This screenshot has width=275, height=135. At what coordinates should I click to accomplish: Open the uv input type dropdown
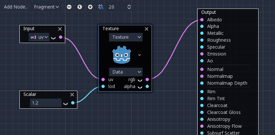(39, 37)
